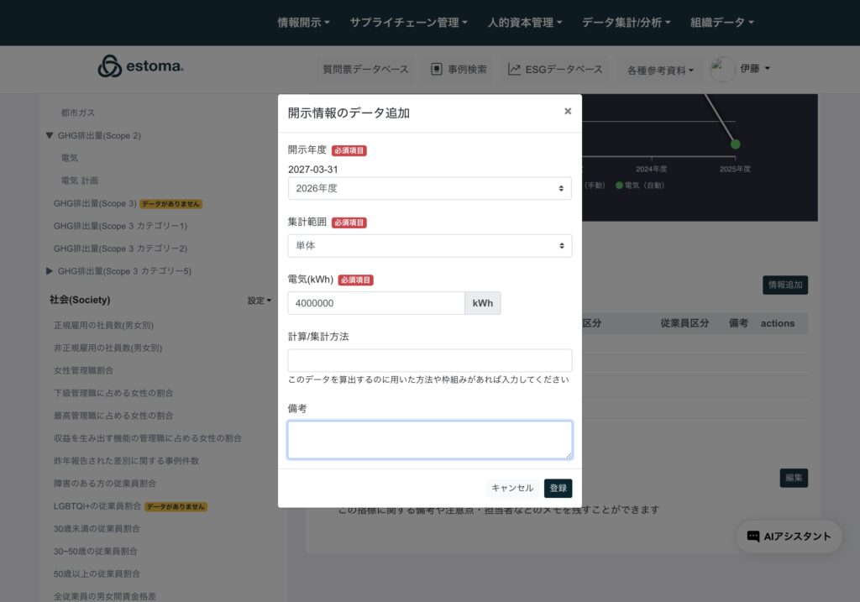Open the サプライチェーン管理 menu

click(x=408, y=23)
